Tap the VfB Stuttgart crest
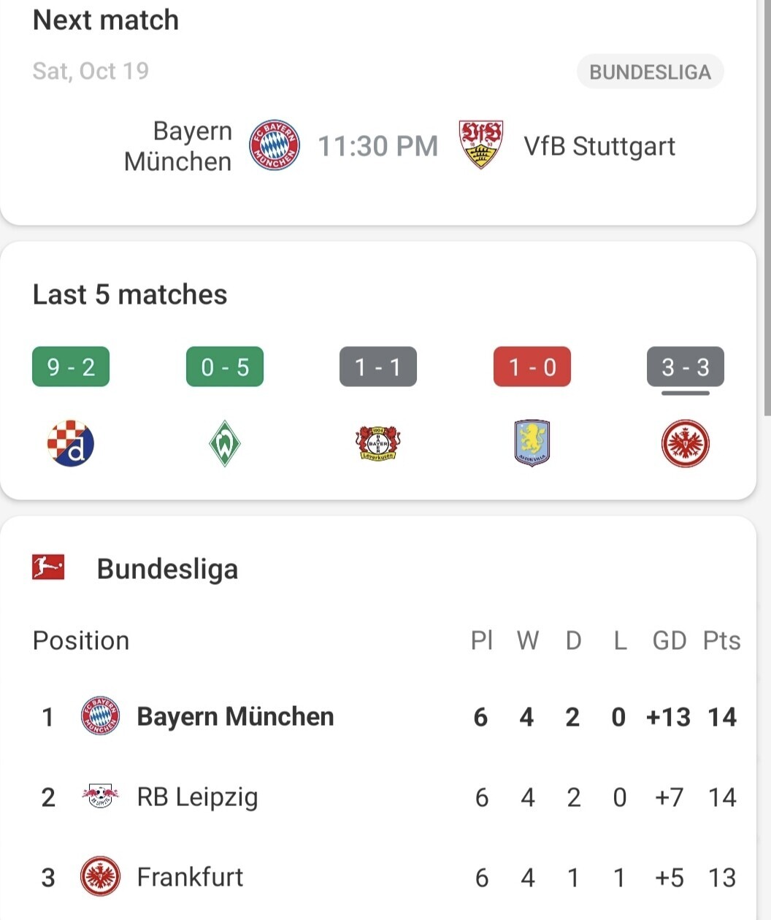The image size is (771, 920). coord(480,145)
